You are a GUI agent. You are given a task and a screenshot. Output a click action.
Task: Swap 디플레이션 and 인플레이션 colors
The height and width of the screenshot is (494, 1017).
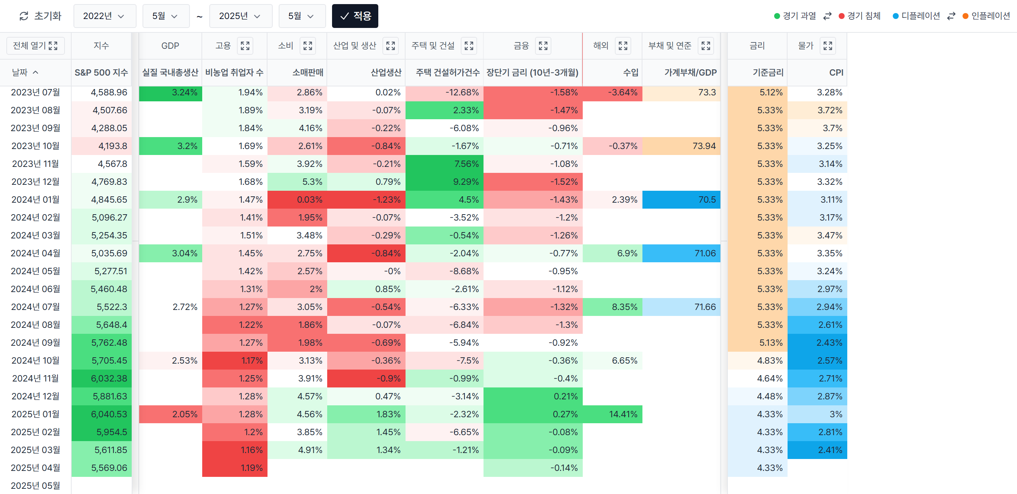point(951,16)
